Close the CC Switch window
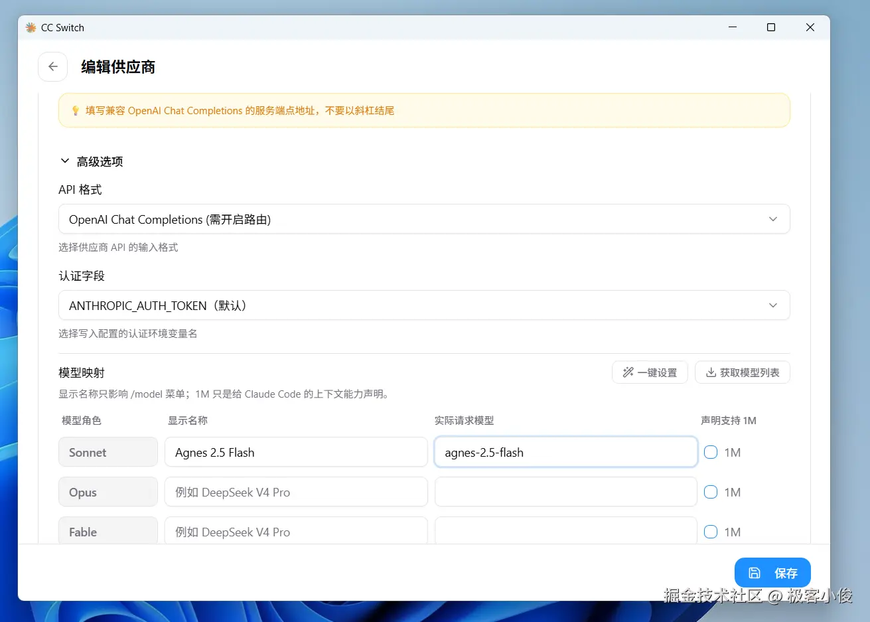Viewport: 870px width, 622px height. coord(810,27)
